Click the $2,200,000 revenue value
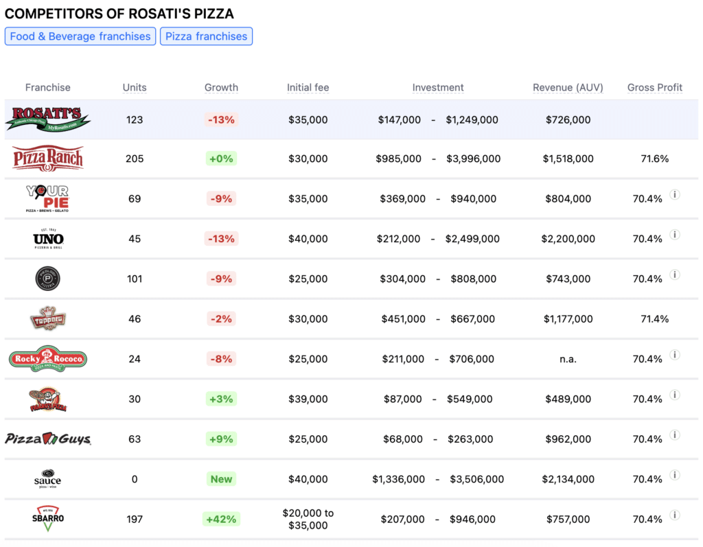Screen dimensions: 703x547 (568, 239)
